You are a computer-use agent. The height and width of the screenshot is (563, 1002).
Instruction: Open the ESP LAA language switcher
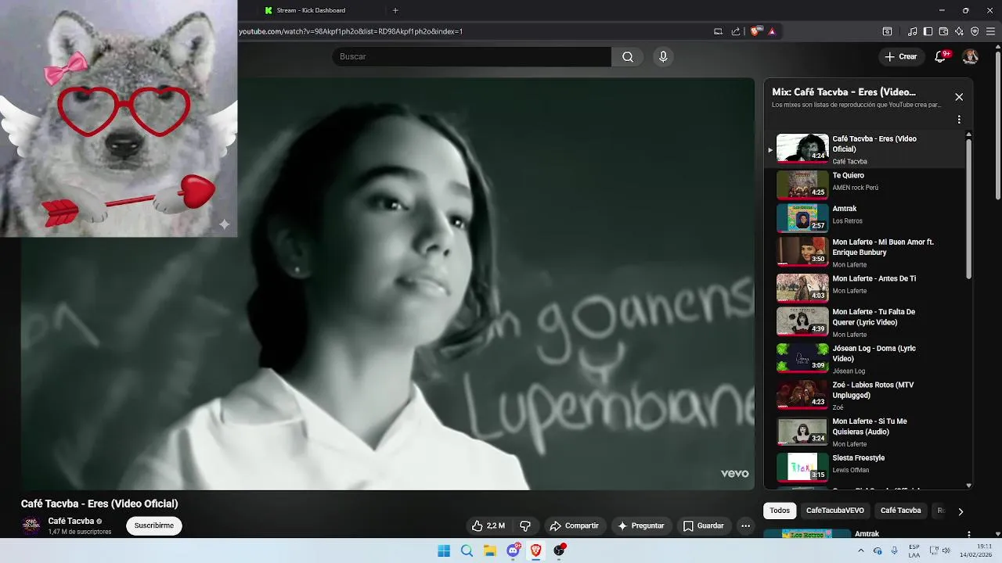click(914, 550)
